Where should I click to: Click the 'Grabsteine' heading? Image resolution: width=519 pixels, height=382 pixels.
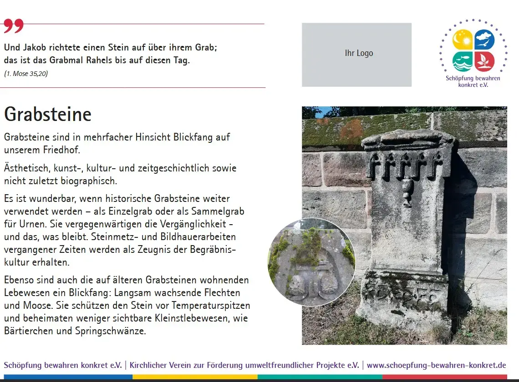point(48,114)
